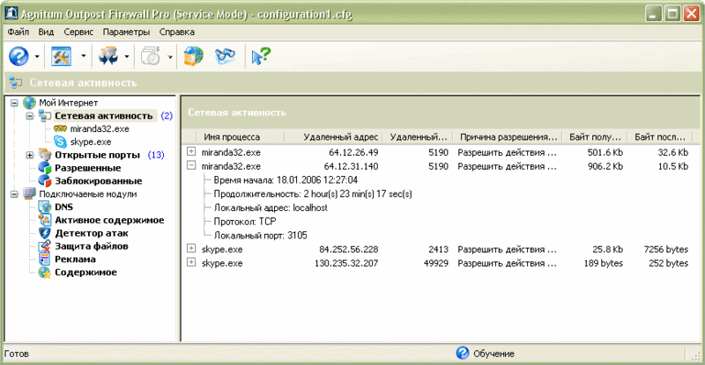Collapse the Сетевая активность tree node
This screenshot has height=365, width=705.
coord(30,116)
